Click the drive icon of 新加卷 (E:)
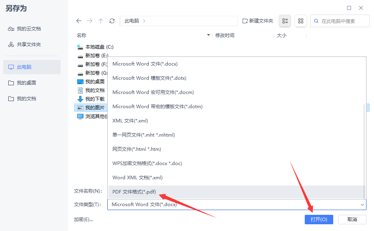Image resolution: width=374 pixels, height=231 pixels. [x=80, y=56]
